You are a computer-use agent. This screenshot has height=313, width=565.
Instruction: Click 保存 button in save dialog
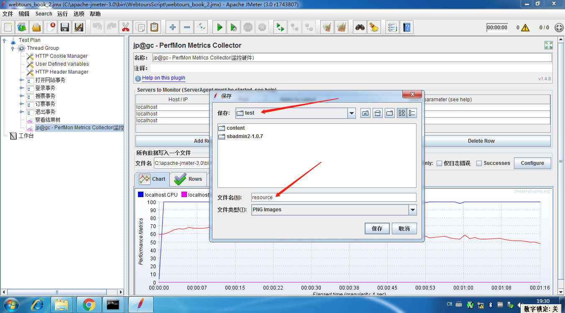point(377,228)
